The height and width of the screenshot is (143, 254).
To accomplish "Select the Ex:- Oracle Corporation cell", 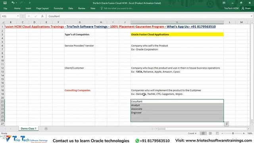I will [177, 49].
